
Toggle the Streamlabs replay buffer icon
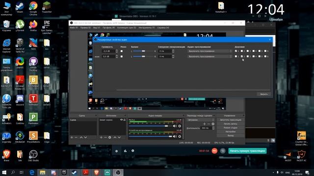[x=223, y=151]
